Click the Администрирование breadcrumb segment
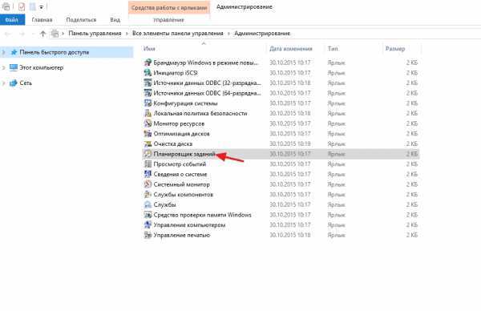481x311 pixels. click(262, 34)
